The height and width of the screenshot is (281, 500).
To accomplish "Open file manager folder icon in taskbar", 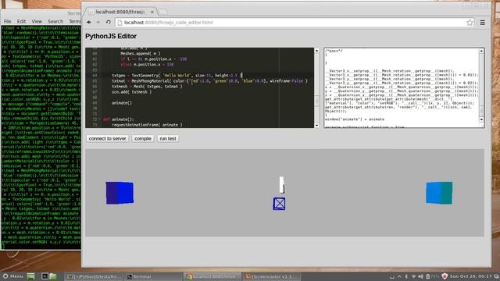I will [53, 276].
